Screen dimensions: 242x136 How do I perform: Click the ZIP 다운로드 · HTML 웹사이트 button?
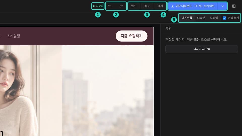(193, 6)
